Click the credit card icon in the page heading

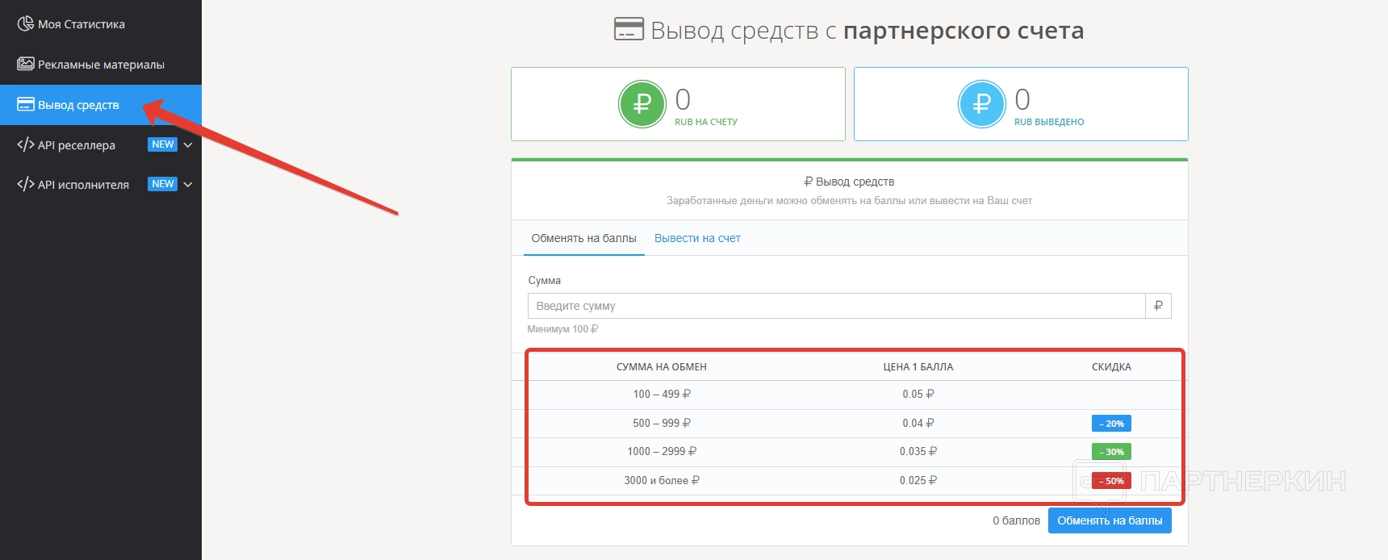tap(629, 29)
